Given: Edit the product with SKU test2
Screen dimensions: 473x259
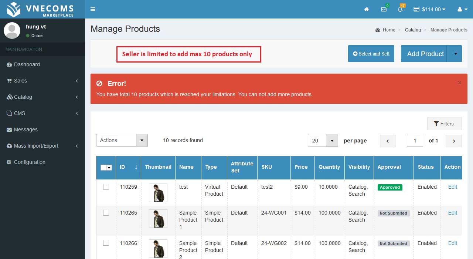Looking at the screenshot, I should (452, 187).
